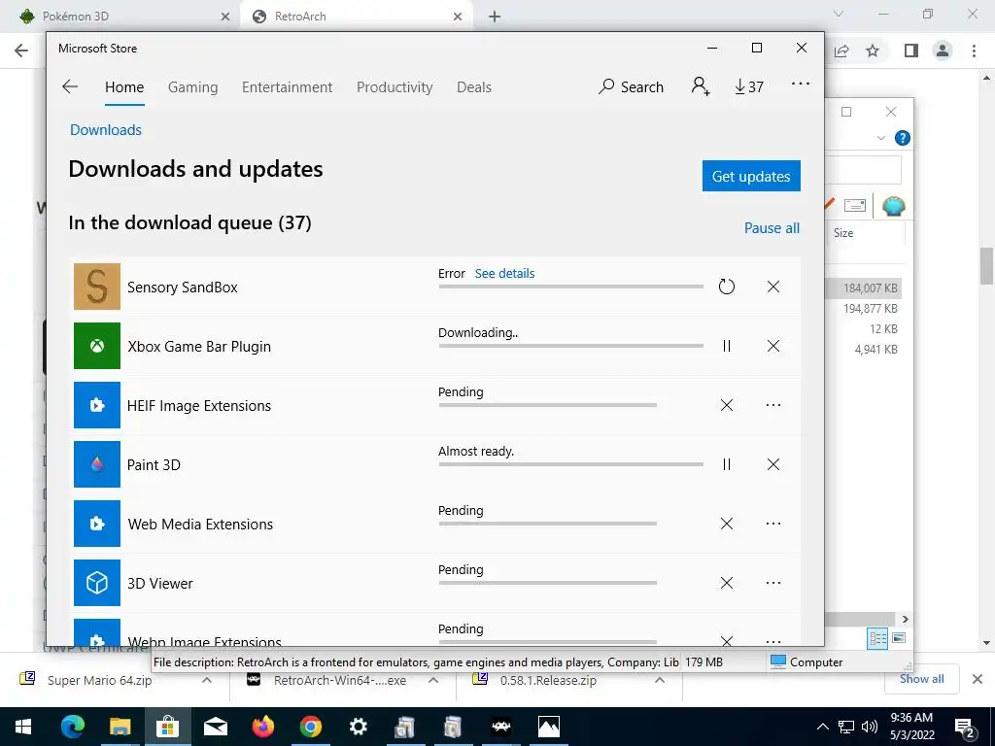Open Microsoft Edge from taskbar
Image resolution: width=995 pixels, height=746 pixels.
point(72,727)
